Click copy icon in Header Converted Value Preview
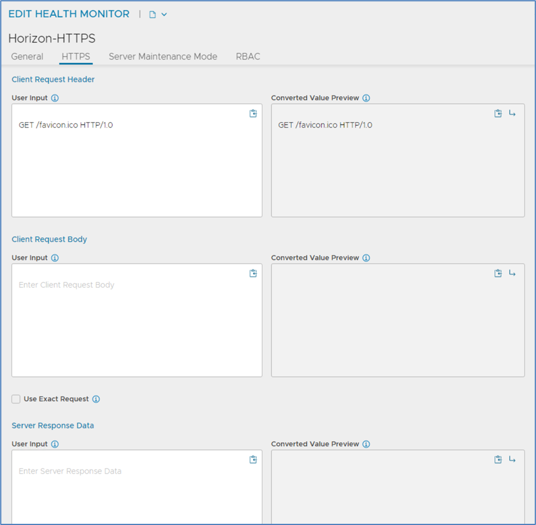Screen dimensions: 536x525 click(x=498, y=113)
